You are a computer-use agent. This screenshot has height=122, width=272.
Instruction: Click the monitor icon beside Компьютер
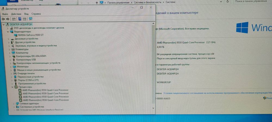pos(13,53)
